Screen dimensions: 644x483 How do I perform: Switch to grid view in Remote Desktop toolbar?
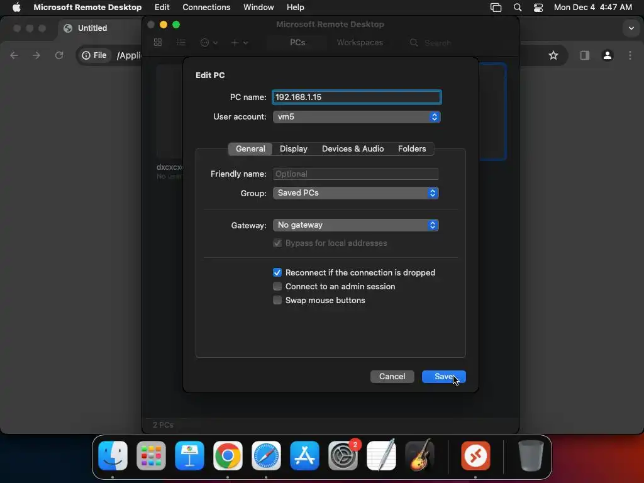[x=158, y=42]
